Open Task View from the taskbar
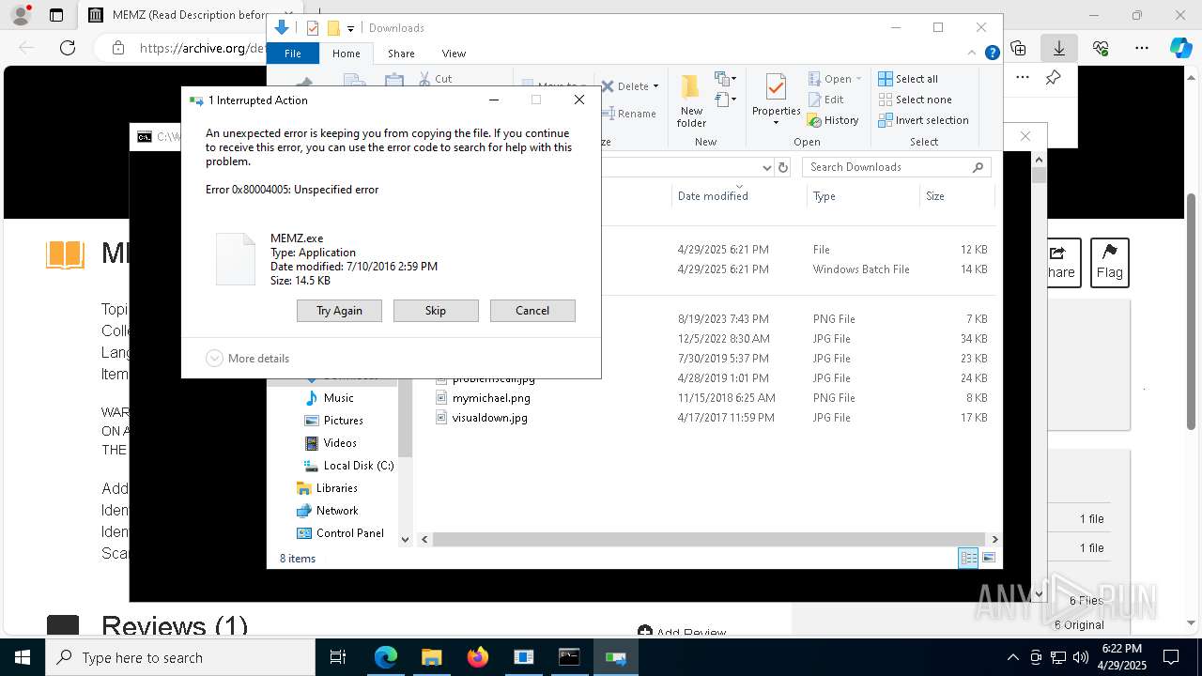Viewport: 1202px width, 676px height. (x=338, y=657)
